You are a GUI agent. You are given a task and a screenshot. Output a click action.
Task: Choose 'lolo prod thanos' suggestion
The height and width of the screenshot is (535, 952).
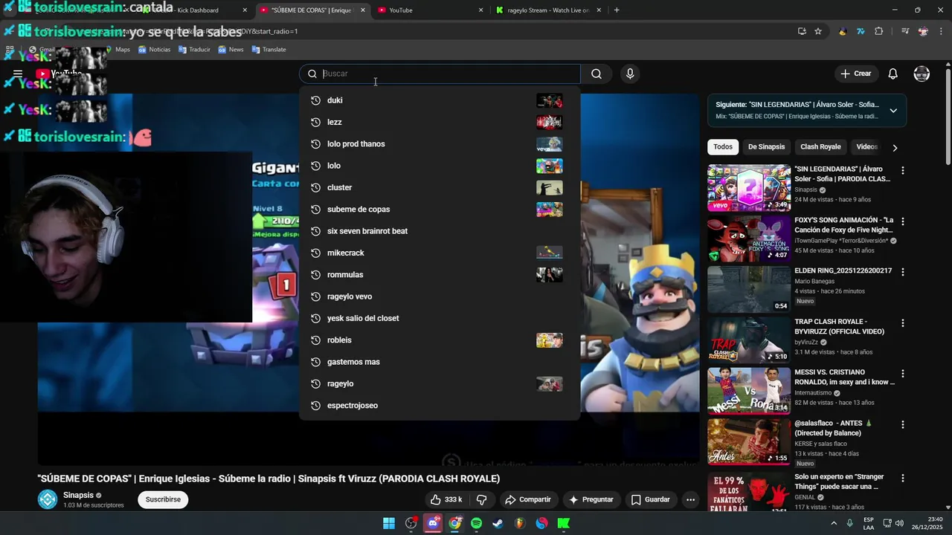tap(440, 144)
